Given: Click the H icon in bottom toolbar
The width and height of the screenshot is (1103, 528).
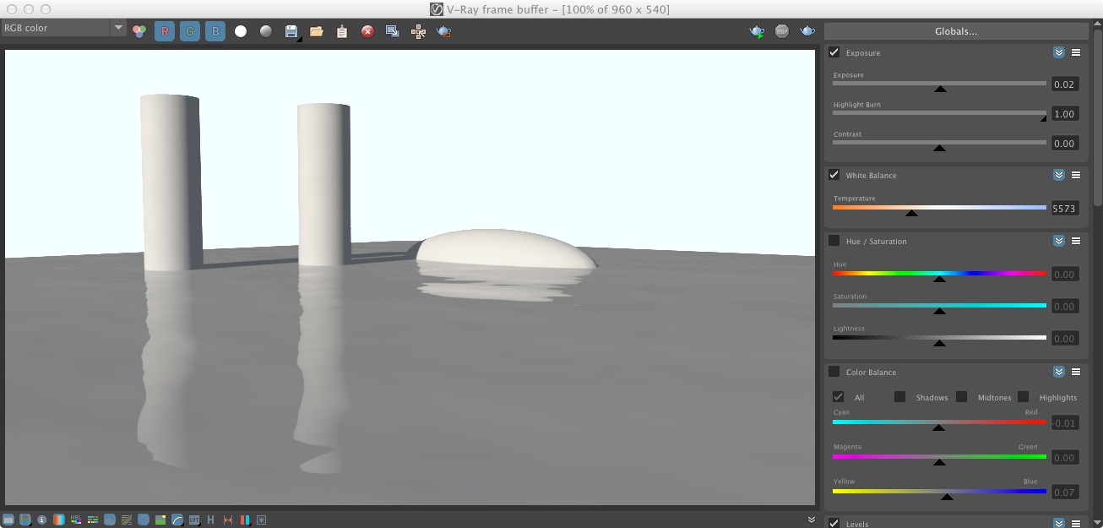Looking at the screenshot, I should (x=211, y=520).
